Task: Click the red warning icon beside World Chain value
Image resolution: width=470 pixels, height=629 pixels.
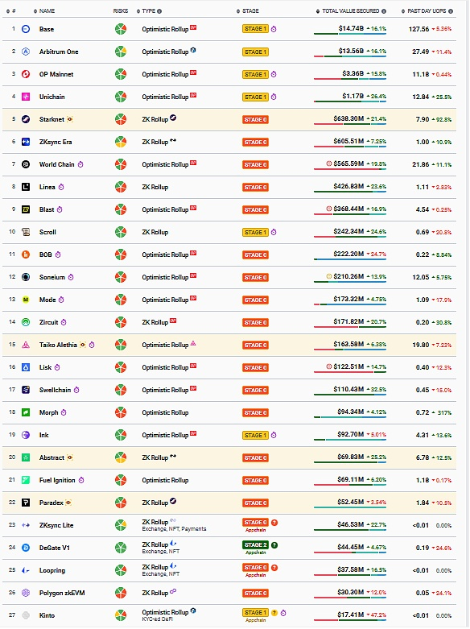Action: [329, 163]
